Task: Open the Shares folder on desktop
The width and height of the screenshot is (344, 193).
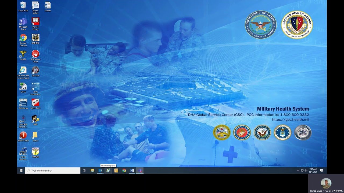Action: pos(35,135)
